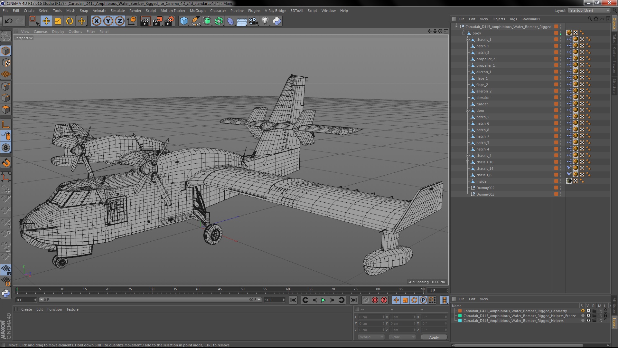Go to the start of animation

tap(293, 300)
